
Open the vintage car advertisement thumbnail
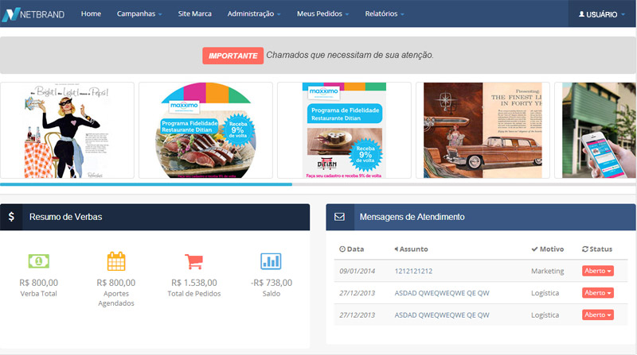[483, 130]
